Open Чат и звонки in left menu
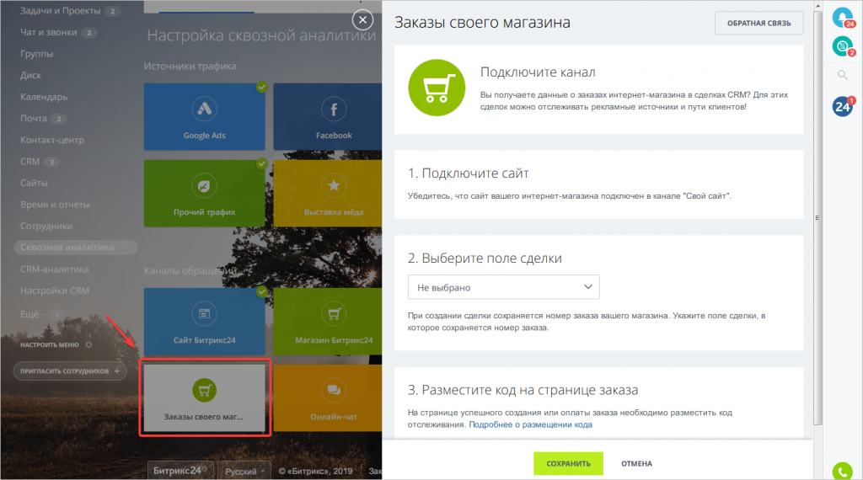This screenshot has width=863, height=480. 48,33
